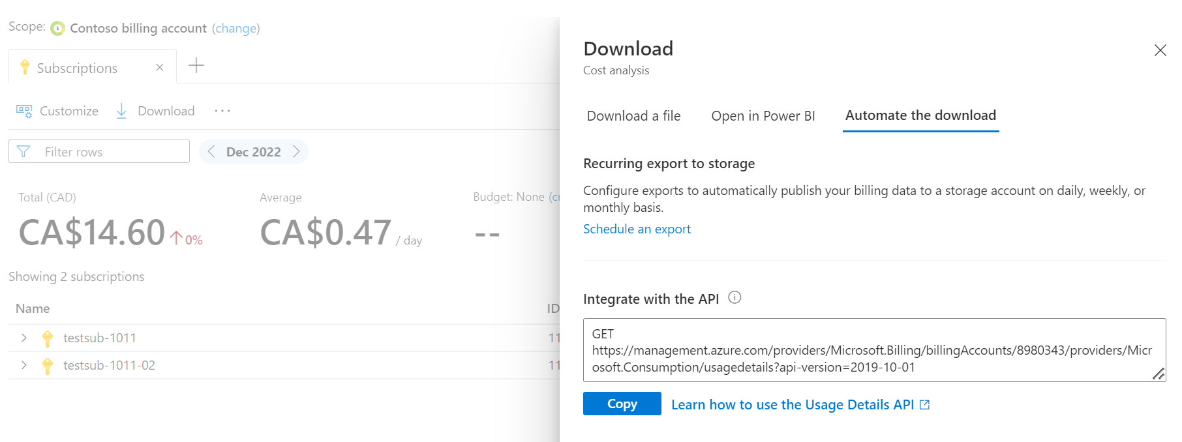Click the info icon beside Integrate with the API

pyautogui.click(x=735, y=298)
